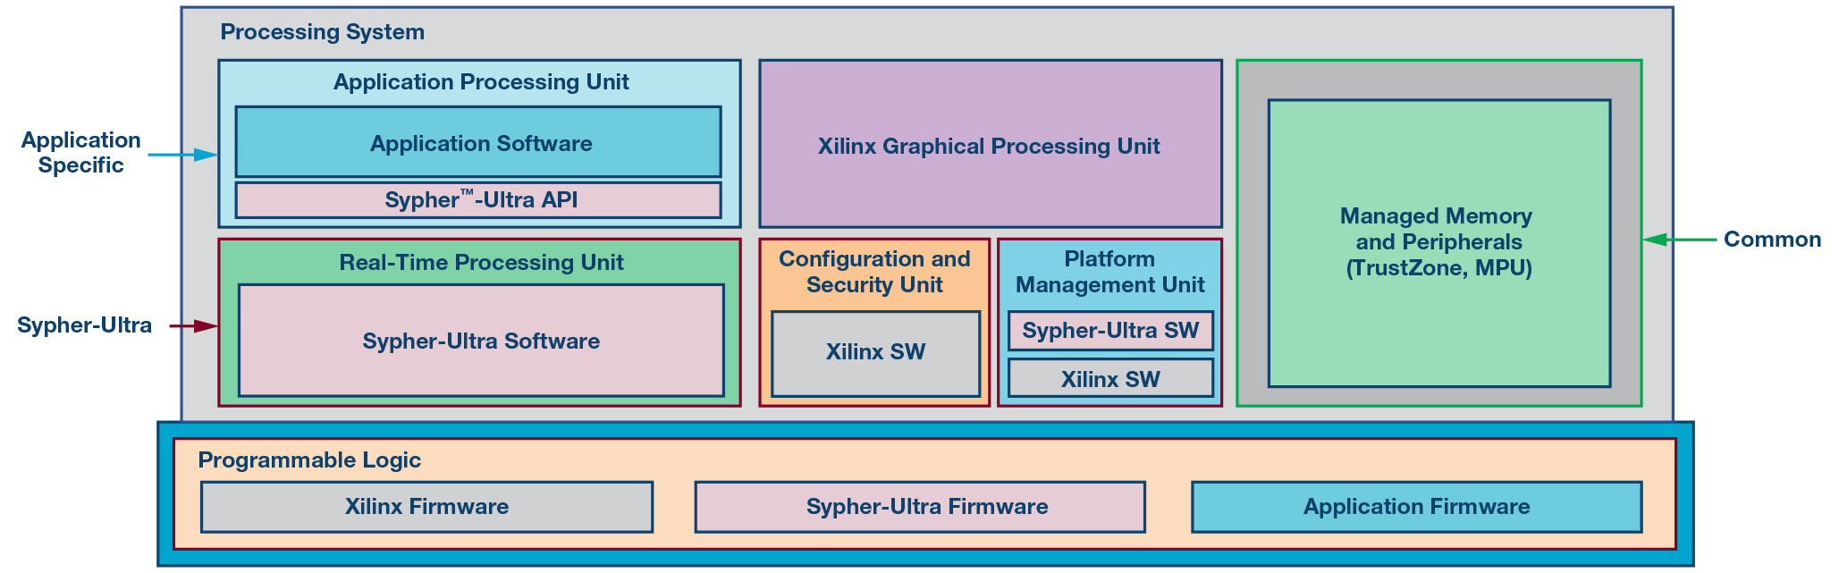The height and width of the screenshot is (573, 1839).
Task: Click the Application Firmware box
Action: click(1416, 507)
